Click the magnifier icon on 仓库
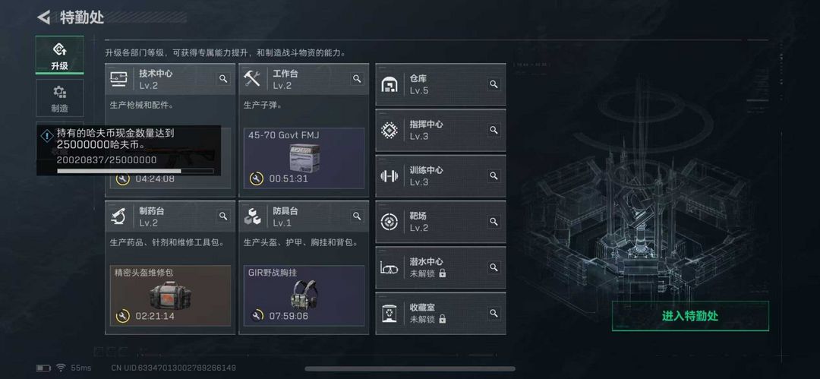Screen dimensions: 820x379 494,84
